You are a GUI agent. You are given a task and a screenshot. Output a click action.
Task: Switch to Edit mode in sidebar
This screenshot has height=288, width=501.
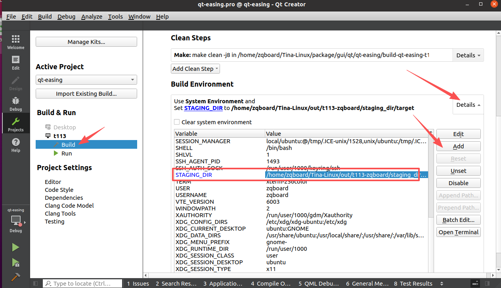(15, 63)
